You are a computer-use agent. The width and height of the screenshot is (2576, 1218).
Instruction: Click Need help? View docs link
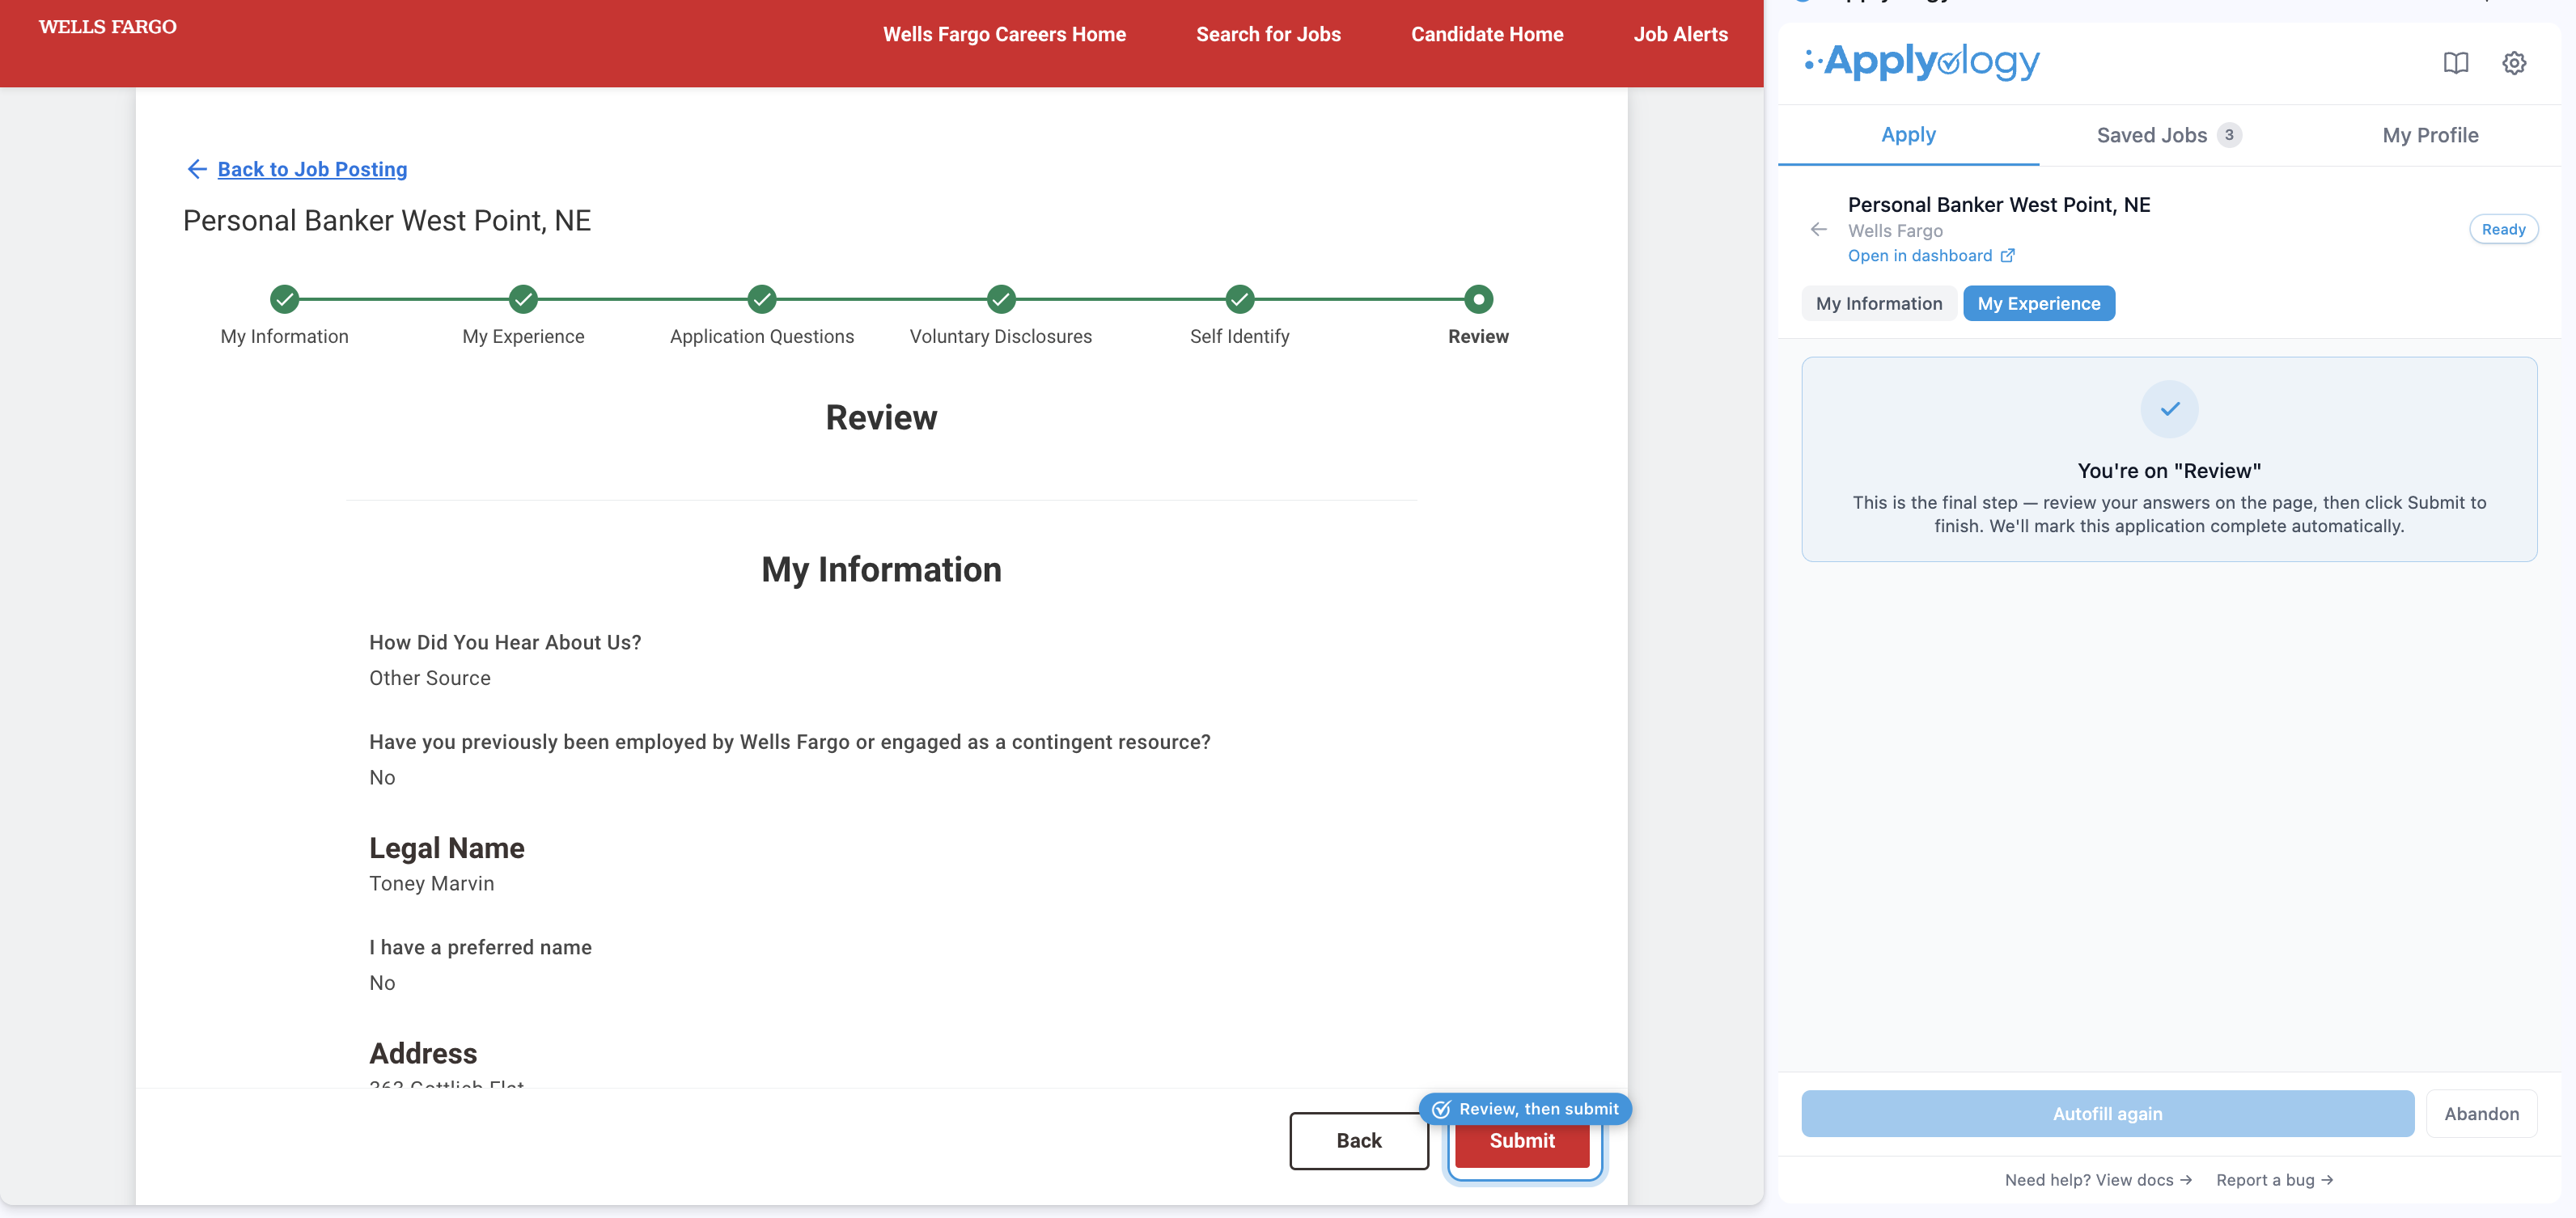click(x=2097, y=1180)
